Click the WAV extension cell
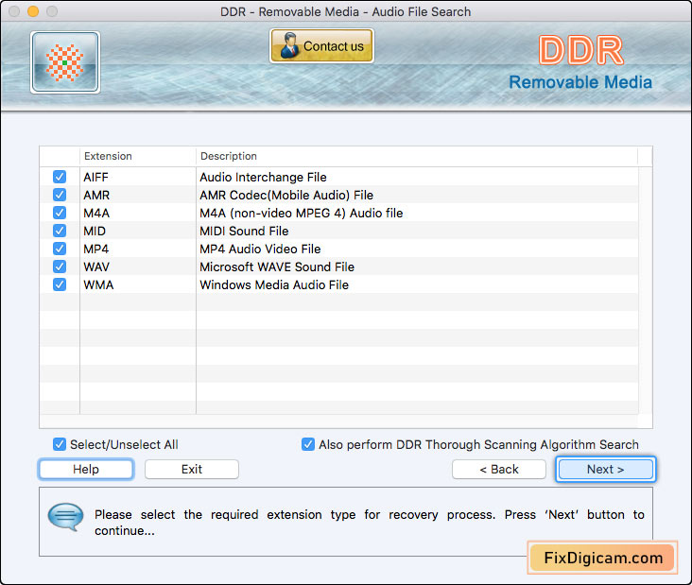 [138, 267]
